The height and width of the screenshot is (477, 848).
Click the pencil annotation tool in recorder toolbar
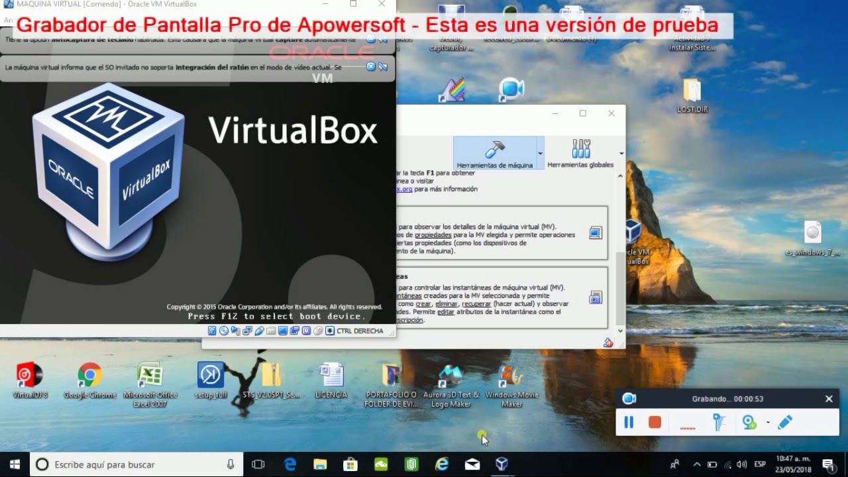coord(785,422)
